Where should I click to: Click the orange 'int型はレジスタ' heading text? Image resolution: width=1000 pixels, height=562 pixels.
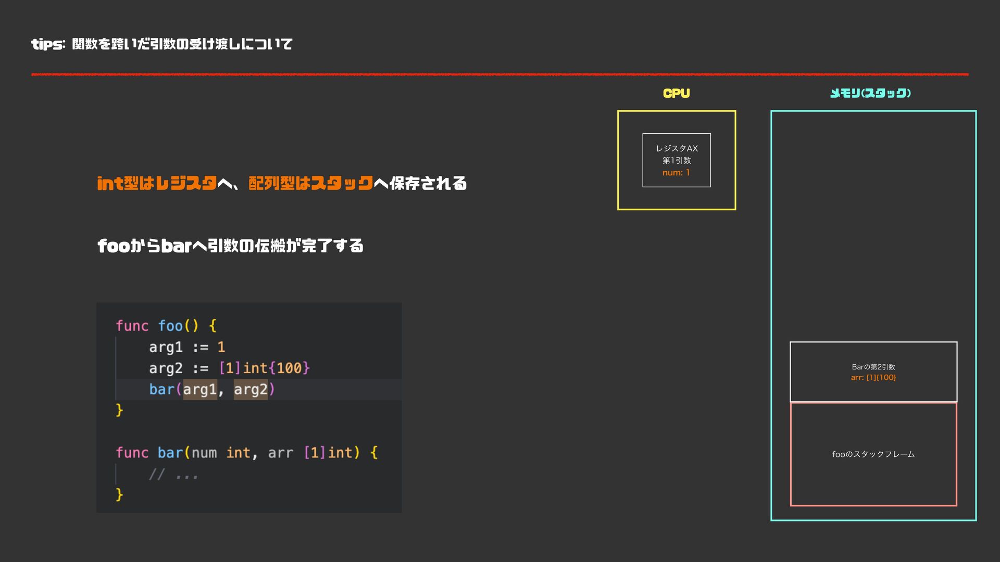click(x=156, y=183)
